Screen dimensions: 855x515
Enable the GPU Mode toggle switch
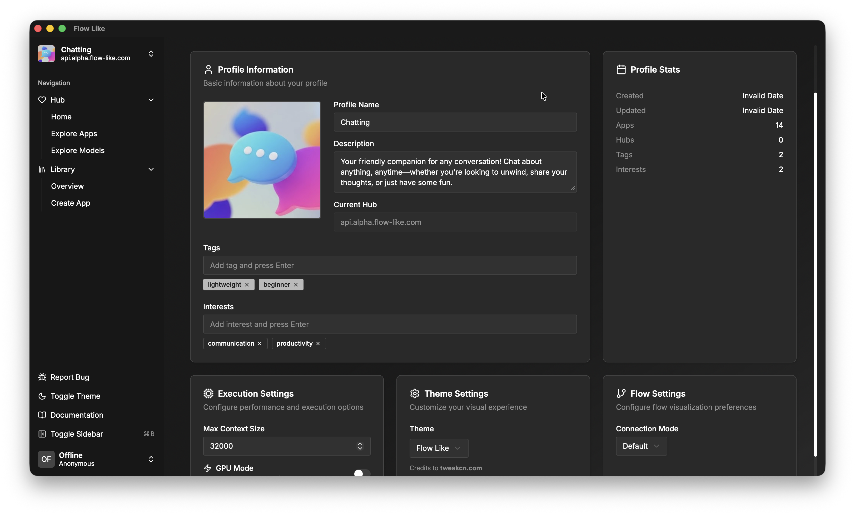pos(362,473)
